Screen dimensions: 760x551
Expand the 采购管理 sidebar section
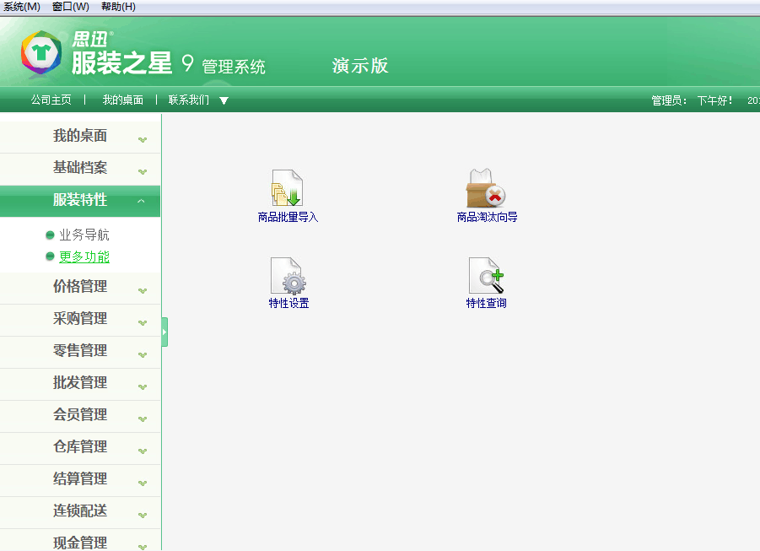pos(80,320)
